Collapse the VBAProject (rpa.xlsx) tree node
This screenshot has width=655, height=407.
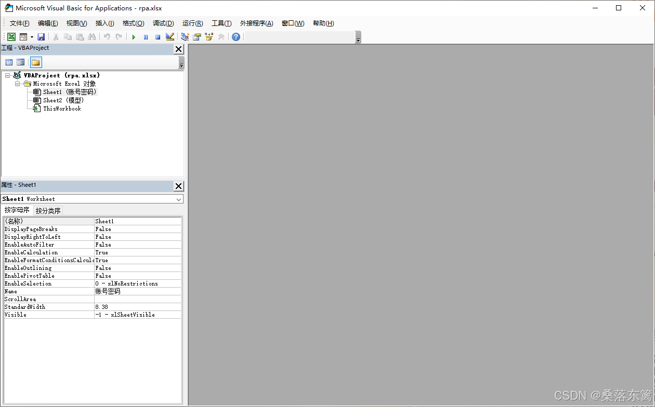tap(7, 75)
